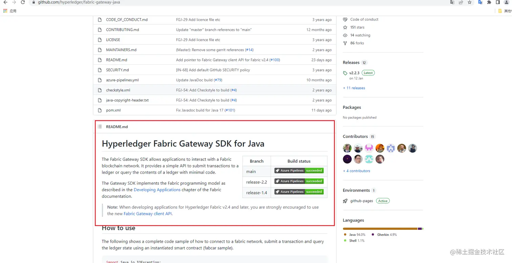Screen dimensions: 512x263
Task: Click the v2.2.3 release tag icon
Action: tap(345, 73)
